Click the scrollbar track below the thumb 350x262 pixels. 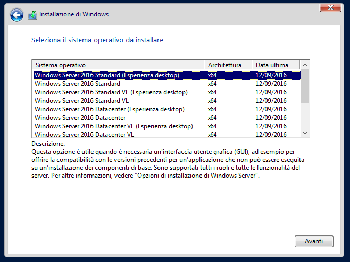coord(305,116)
